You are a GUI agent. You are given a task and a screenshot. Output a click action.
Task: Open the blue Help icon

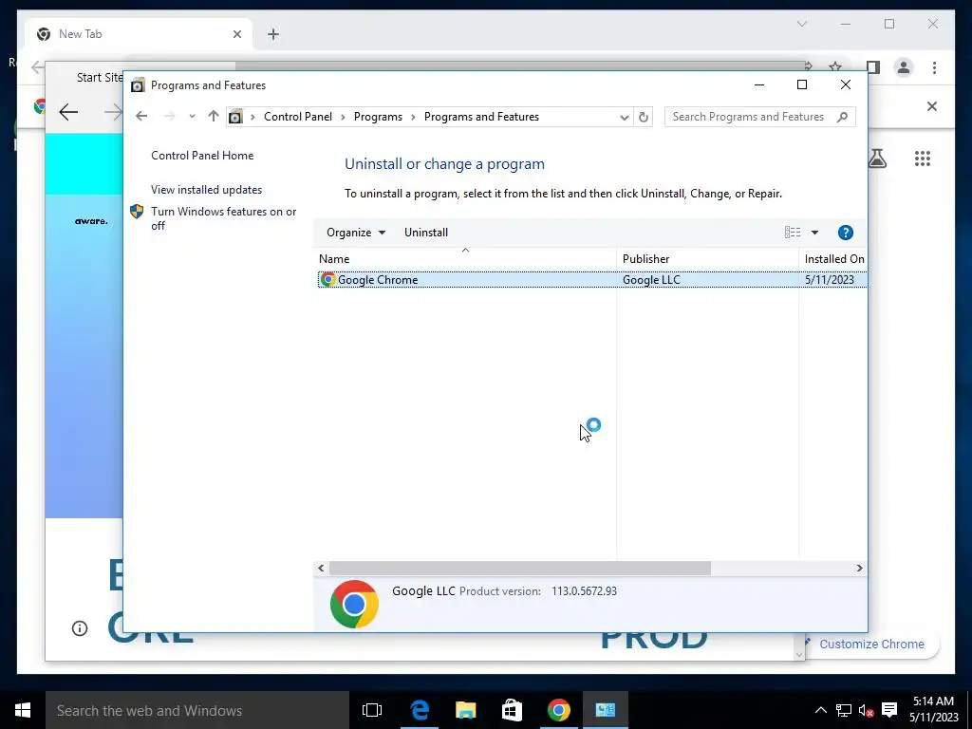click(x=846, y=233)
